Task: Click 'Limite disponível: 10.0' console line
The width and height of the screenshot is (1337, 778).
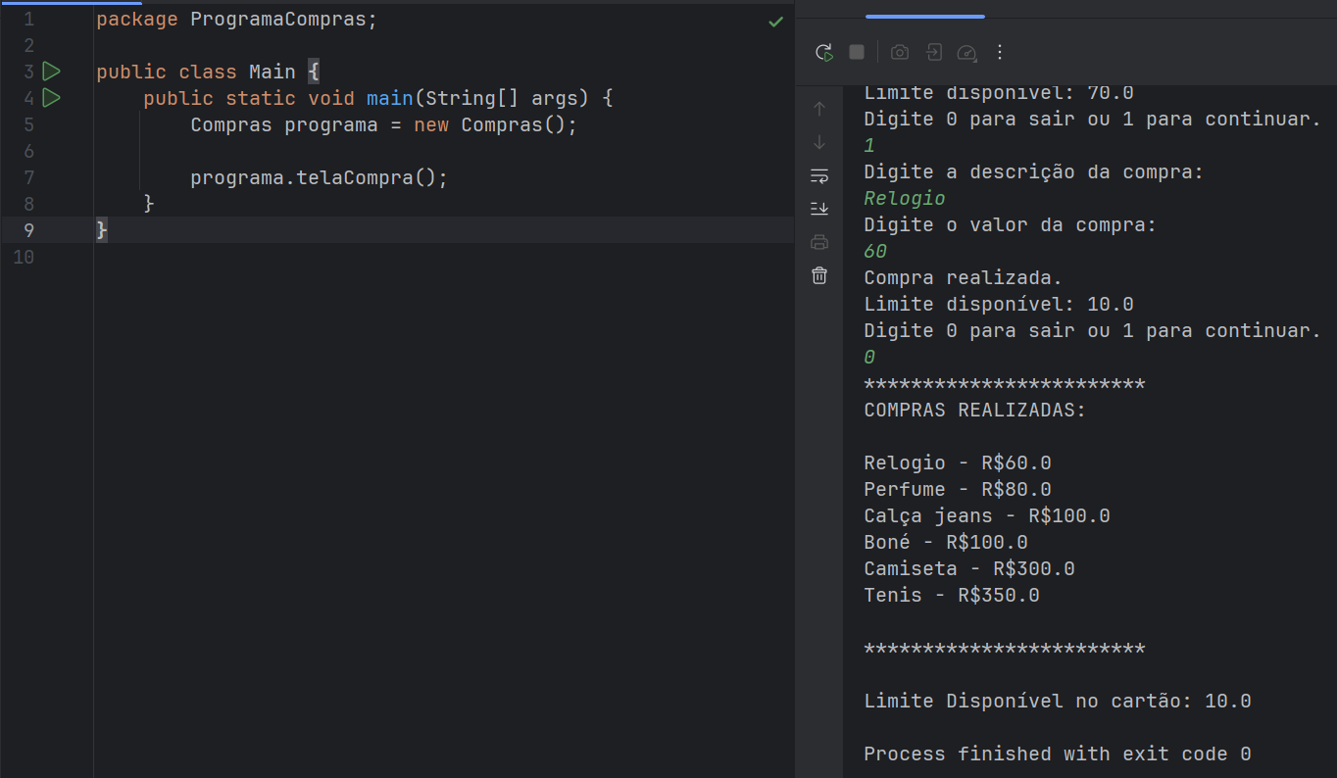Action: click(999, 304)
